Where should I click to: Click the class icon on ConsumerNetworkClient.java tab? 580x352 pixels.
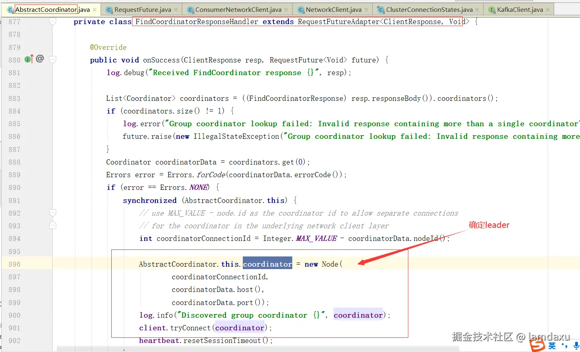pyautogui.click(x=190, y=10)
